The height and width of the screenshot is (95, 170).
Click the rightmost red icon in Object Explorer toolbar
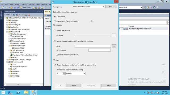pyautogui.click(x=29, y=15)
